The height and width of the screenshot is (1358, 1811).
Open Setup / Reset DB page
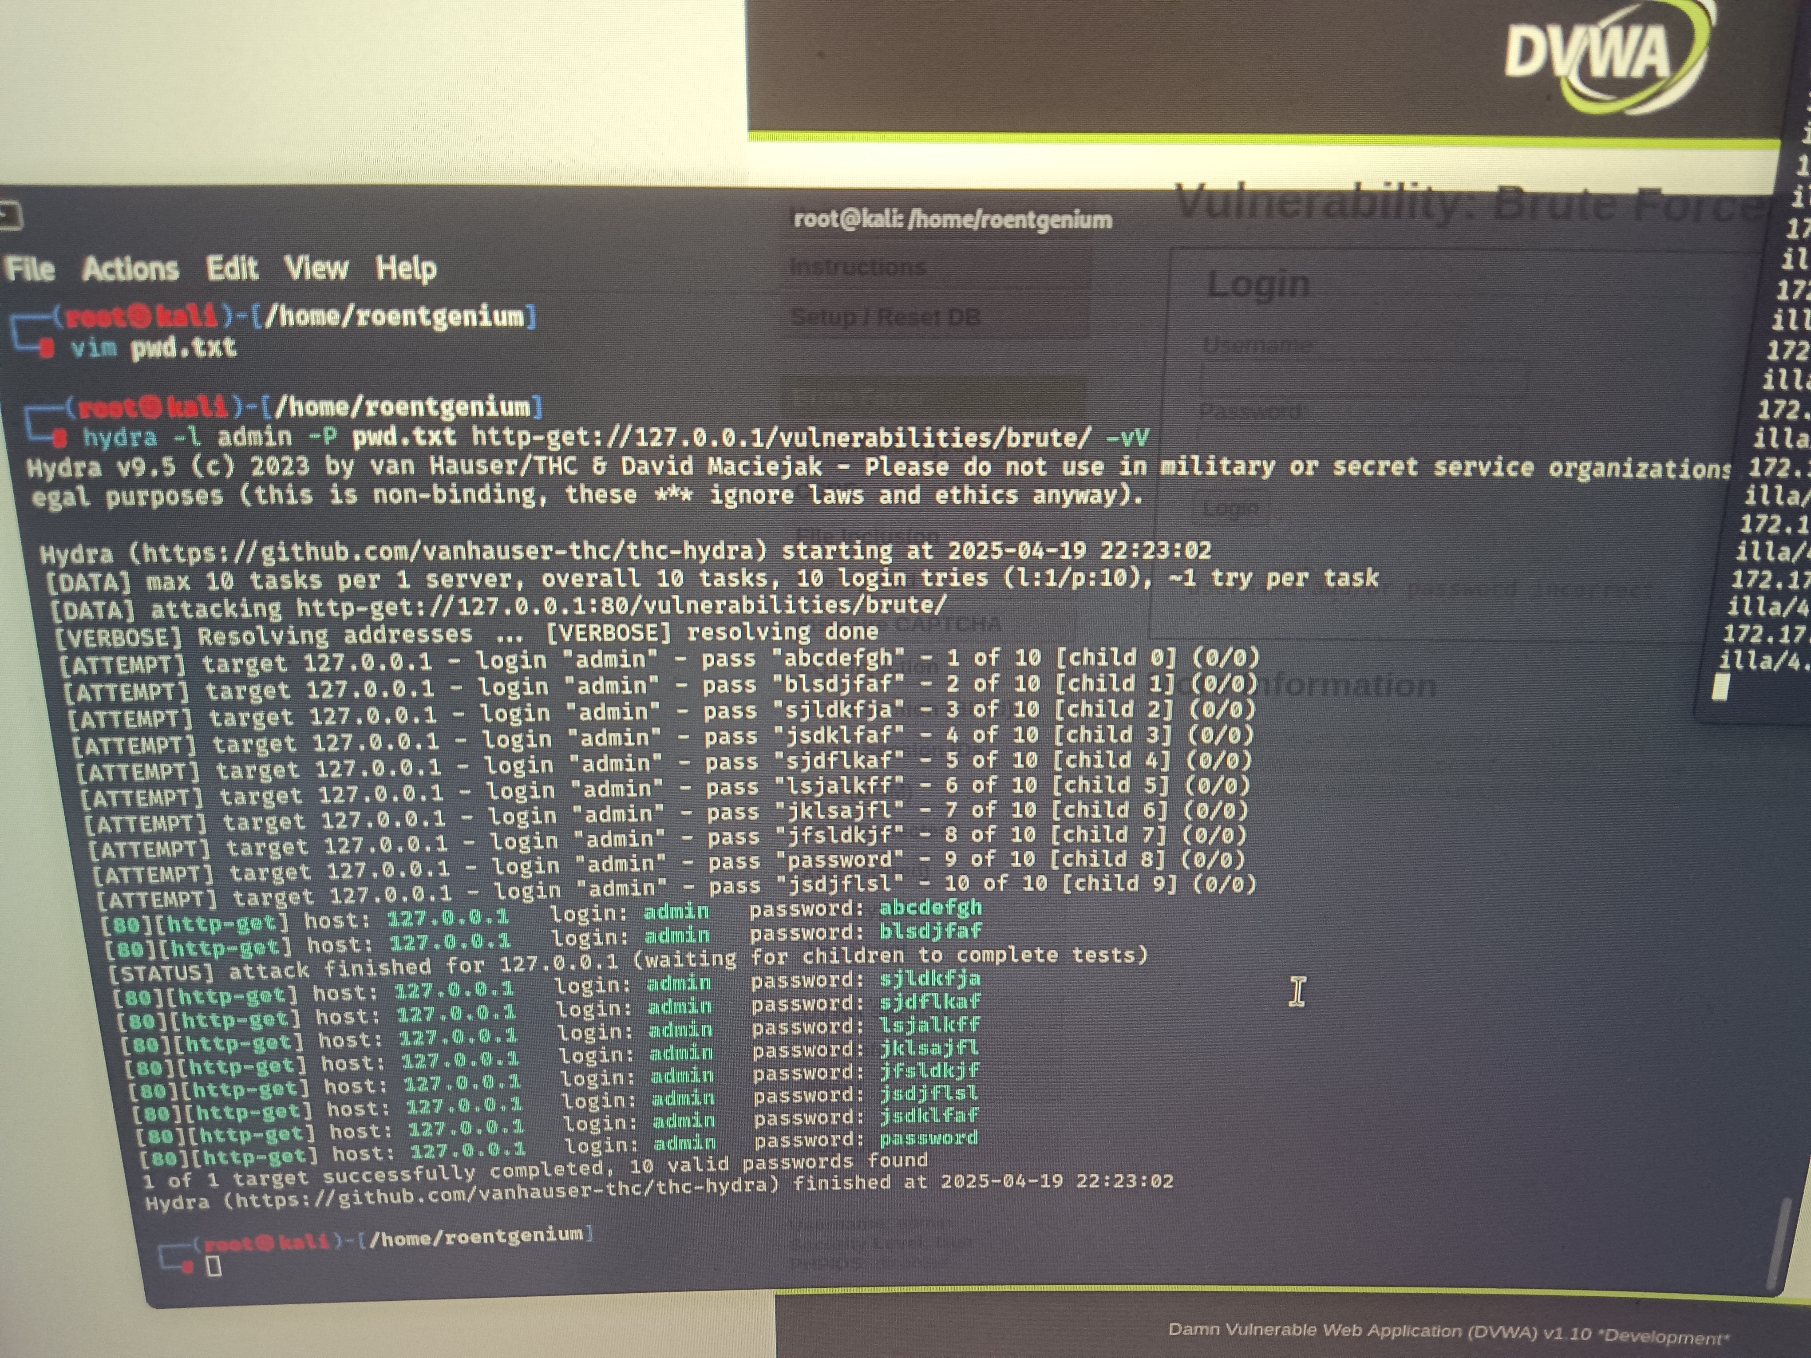[x=886, y=317]
